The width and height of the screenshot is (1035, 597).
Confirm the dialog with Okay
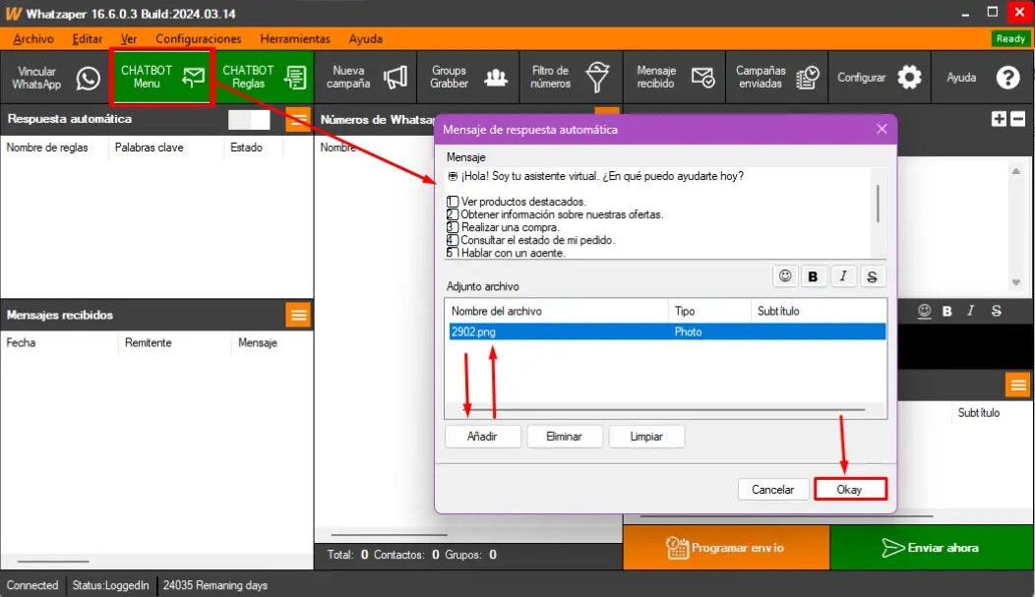pos(850,489)
